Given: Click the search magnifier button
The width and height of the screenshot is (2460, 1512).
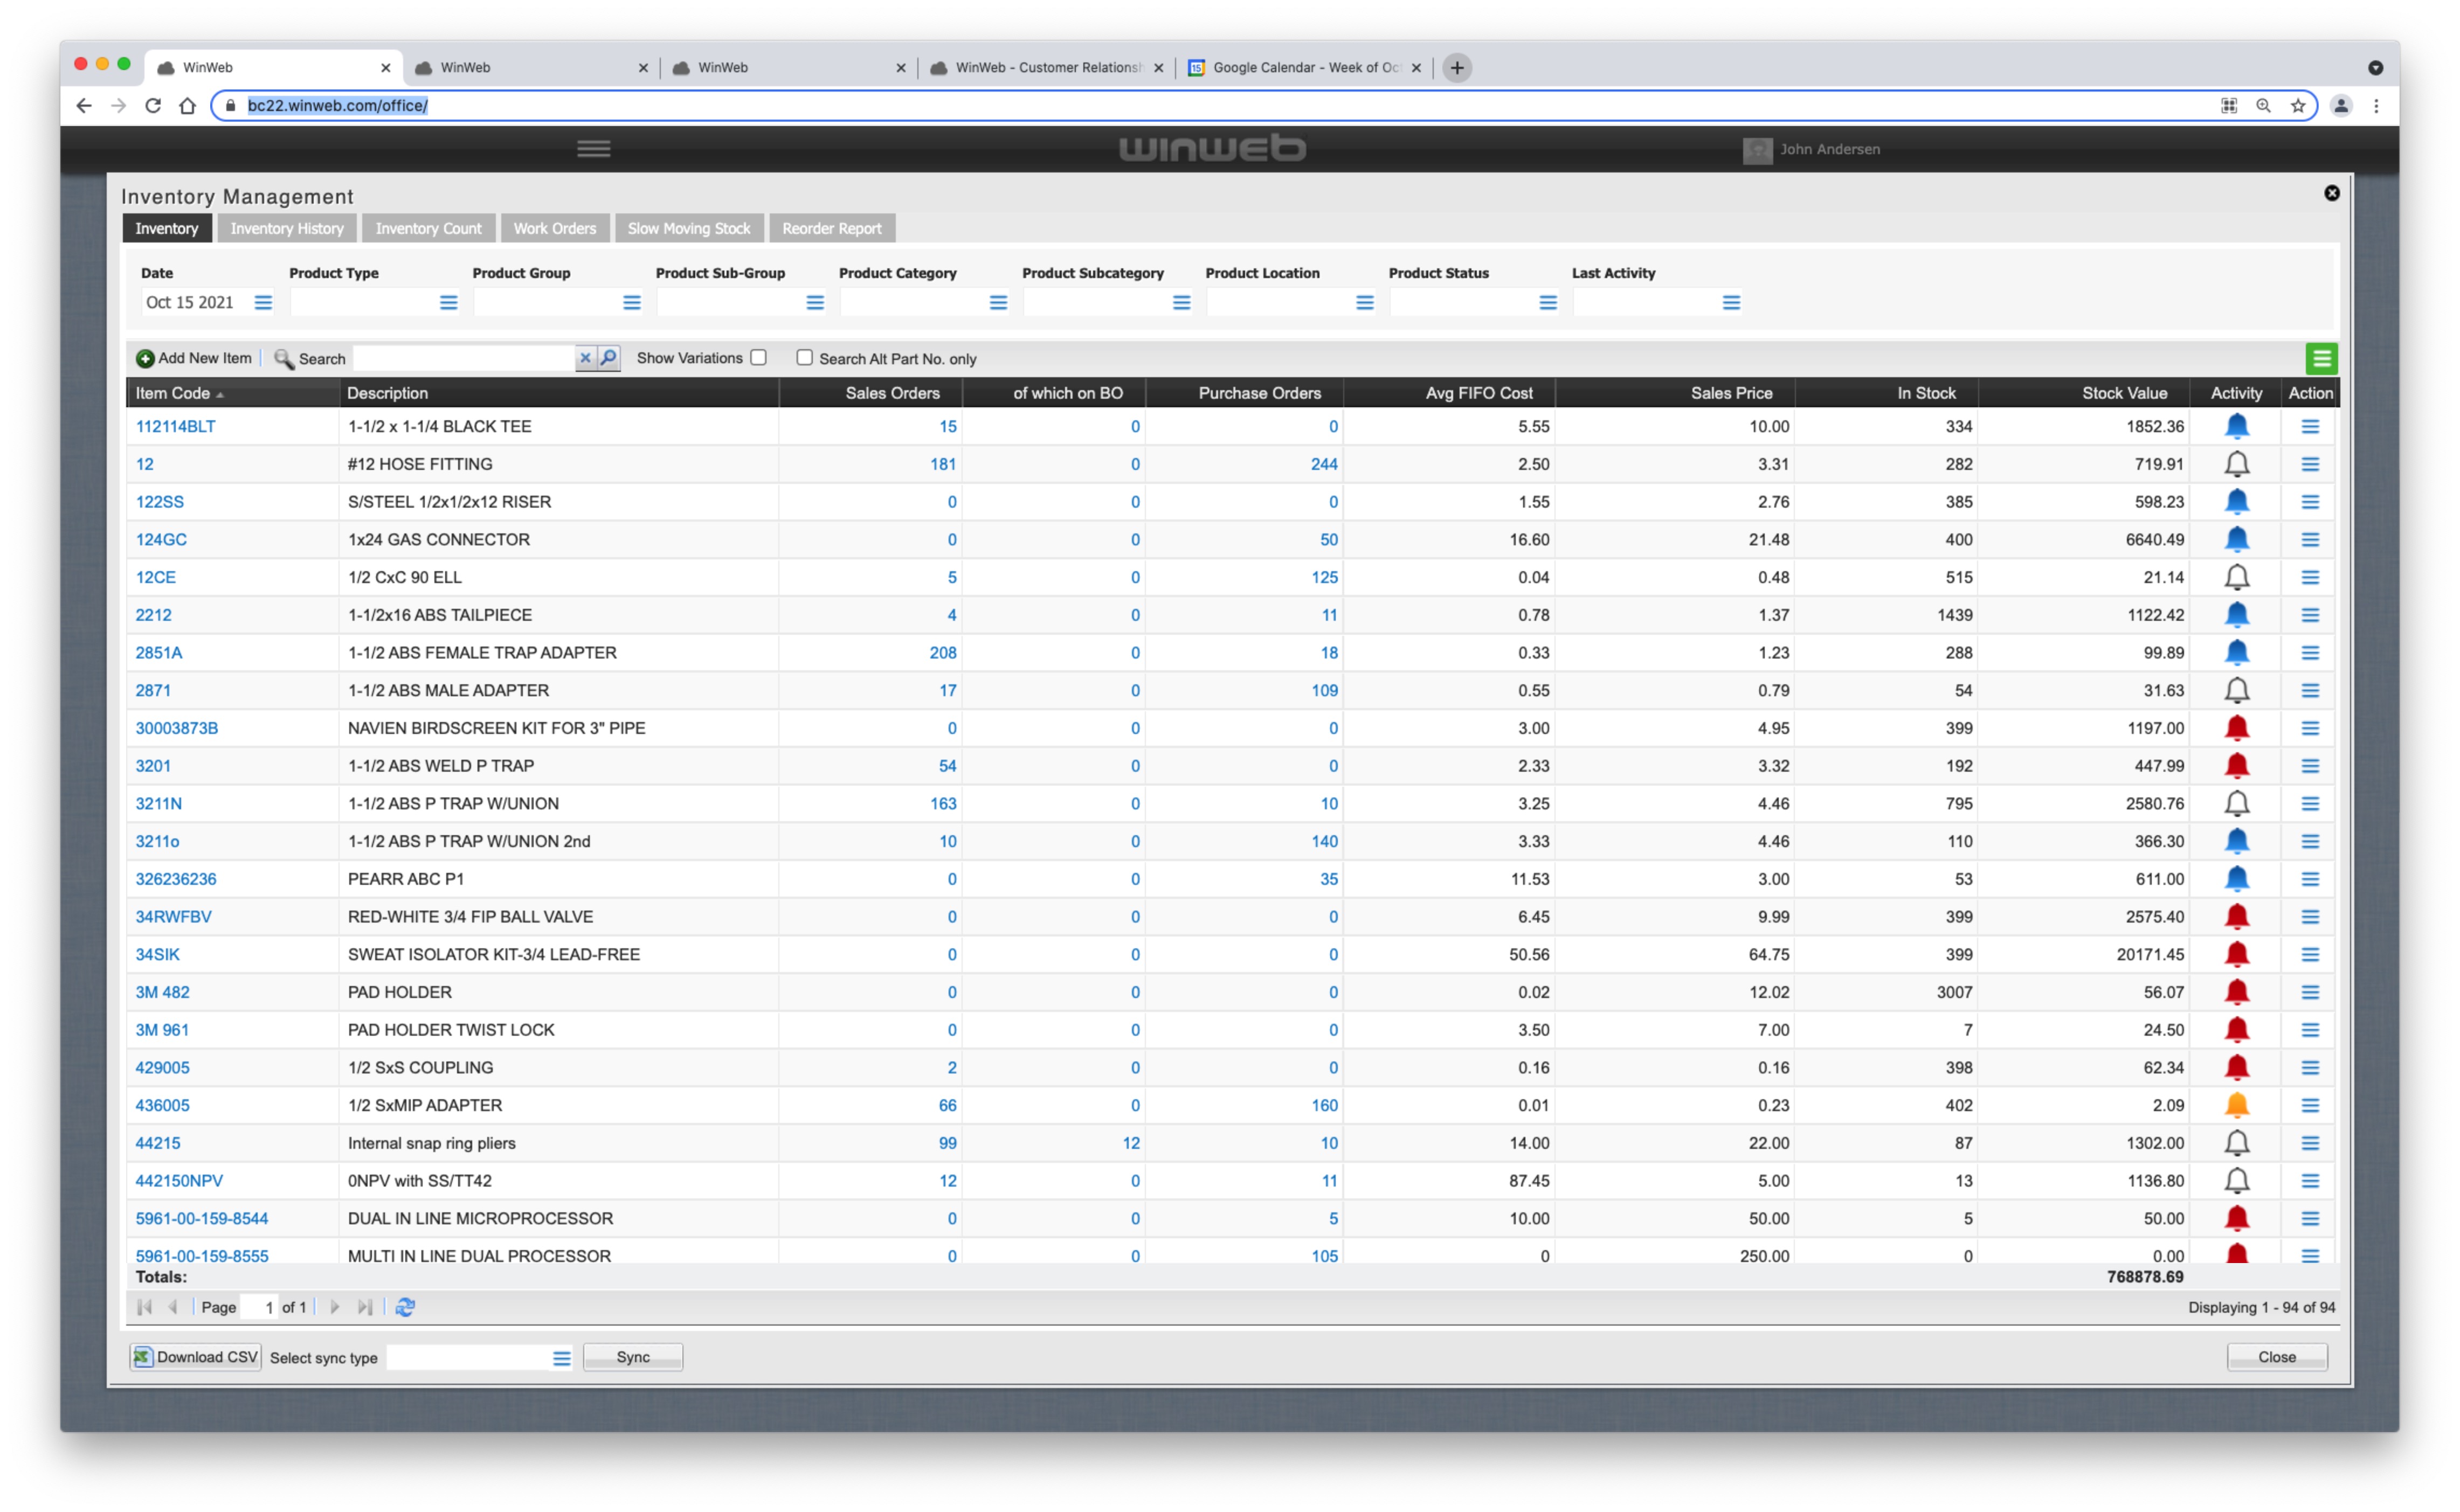Looking at the screenshot, I should (608, 358).
